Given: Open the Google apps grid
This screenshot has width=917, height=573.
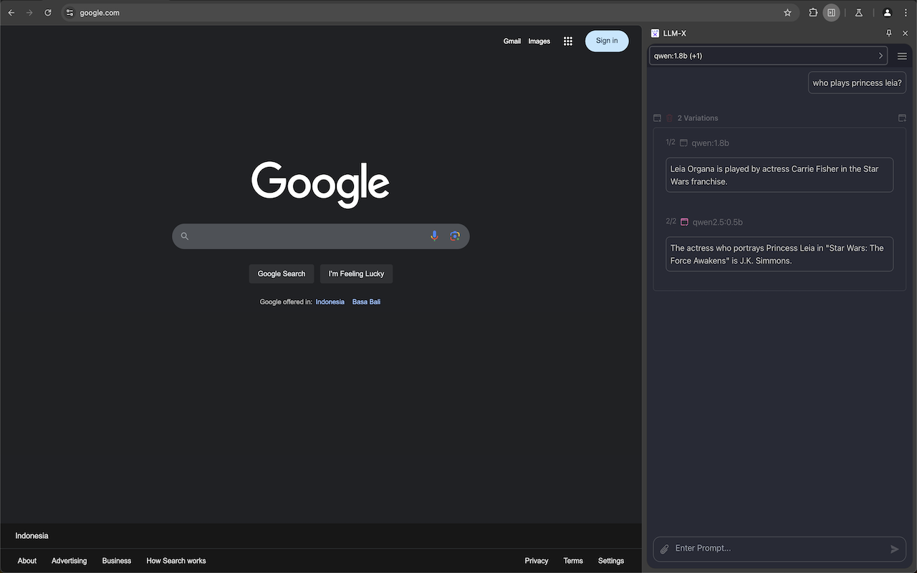Looking at the screenshot, I should (567, 42).
